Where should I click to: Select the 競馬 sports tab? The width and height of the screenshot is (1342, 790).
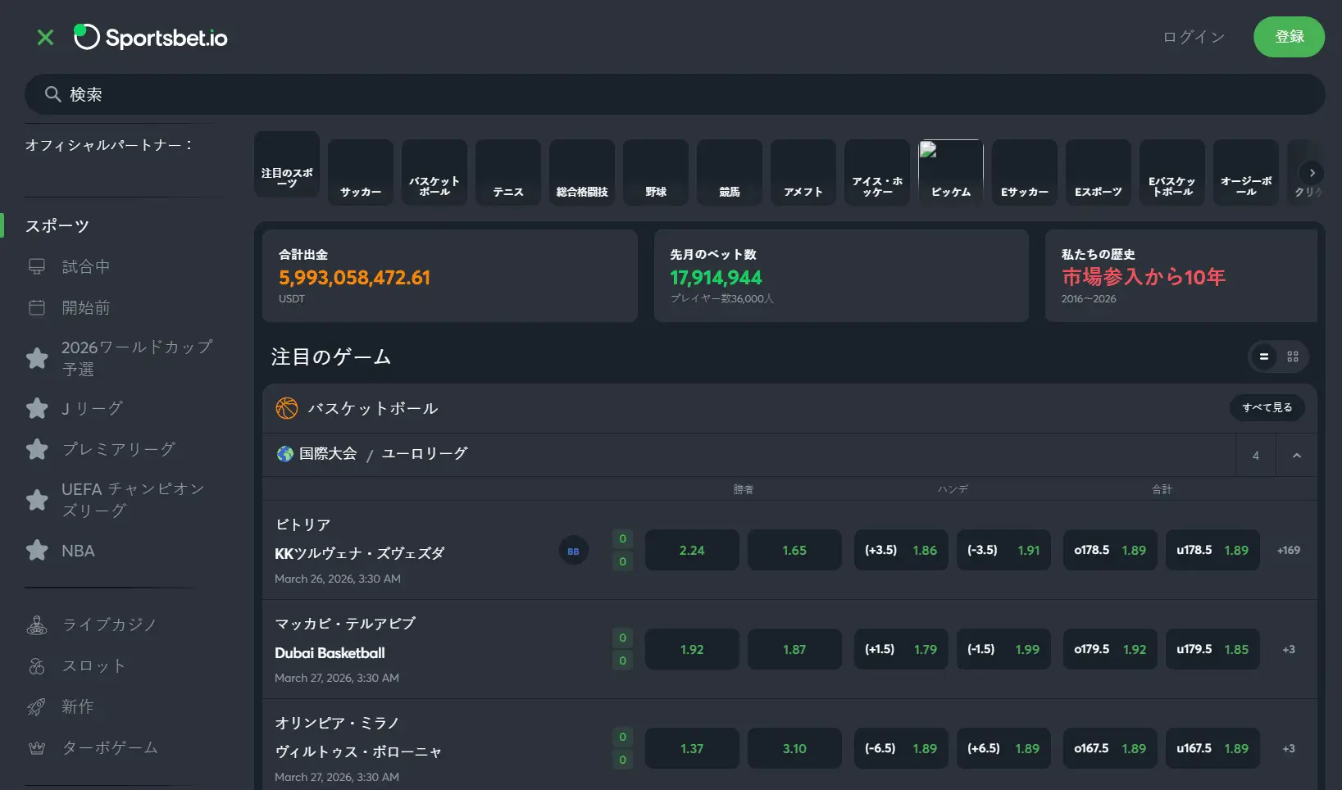click(x=730, y=172)
